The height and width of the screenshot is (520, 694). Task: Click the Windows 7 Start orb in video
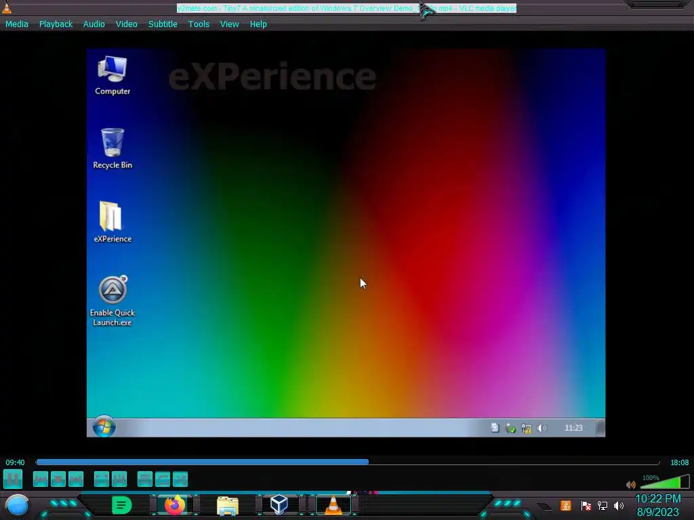point(104,427)
